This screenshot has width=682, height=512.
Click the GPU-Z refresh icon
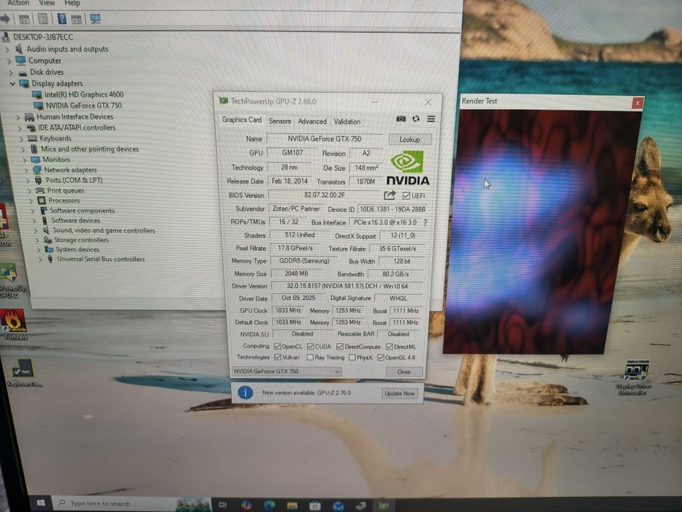416,118
